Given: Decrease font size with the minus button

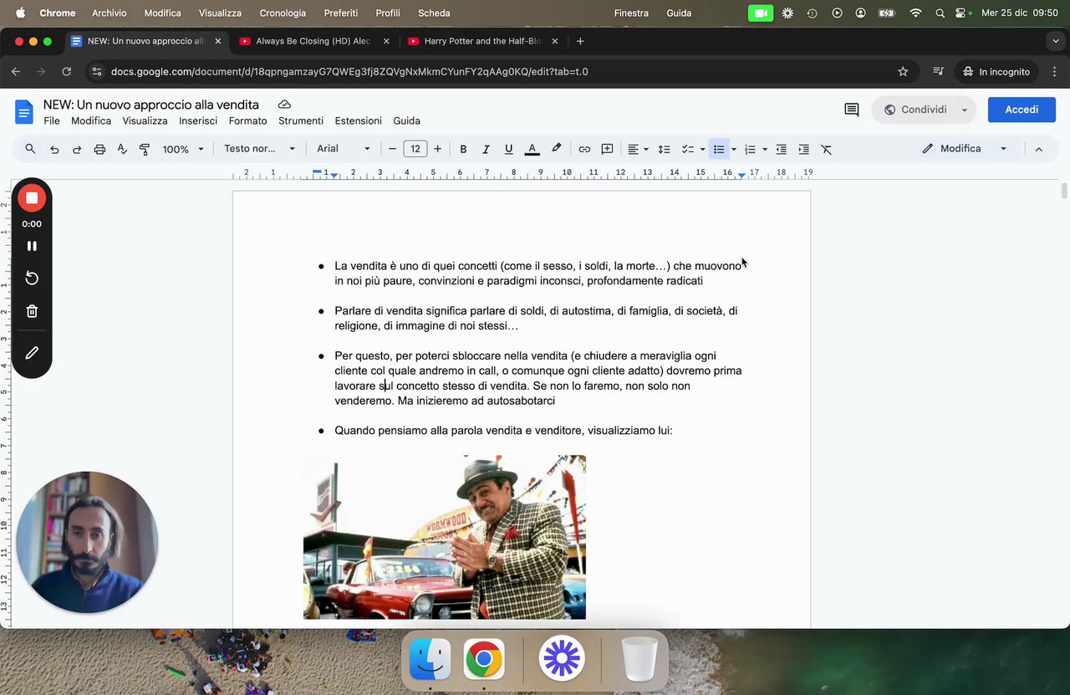Looking at the screenshot, I should pos(392,149).
